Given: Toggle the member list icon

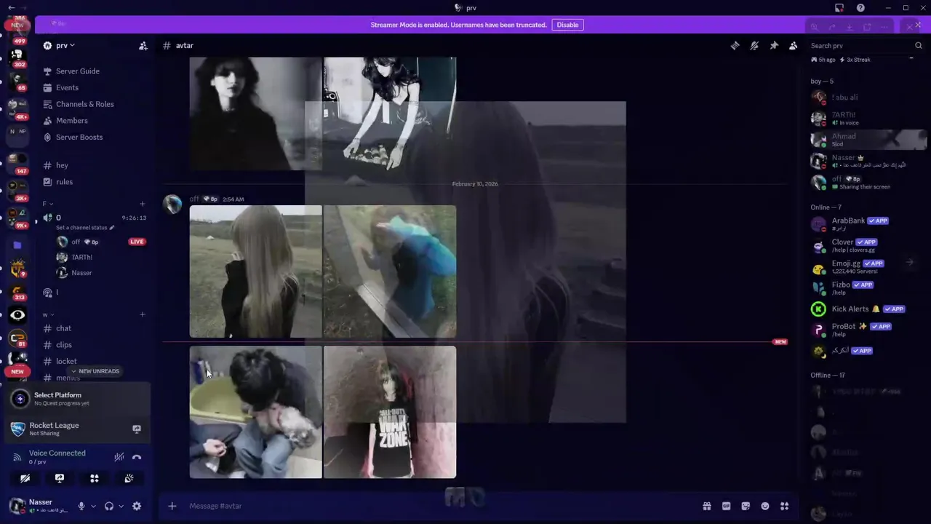Looking at the screenshot, I should (x=794, y=45).
